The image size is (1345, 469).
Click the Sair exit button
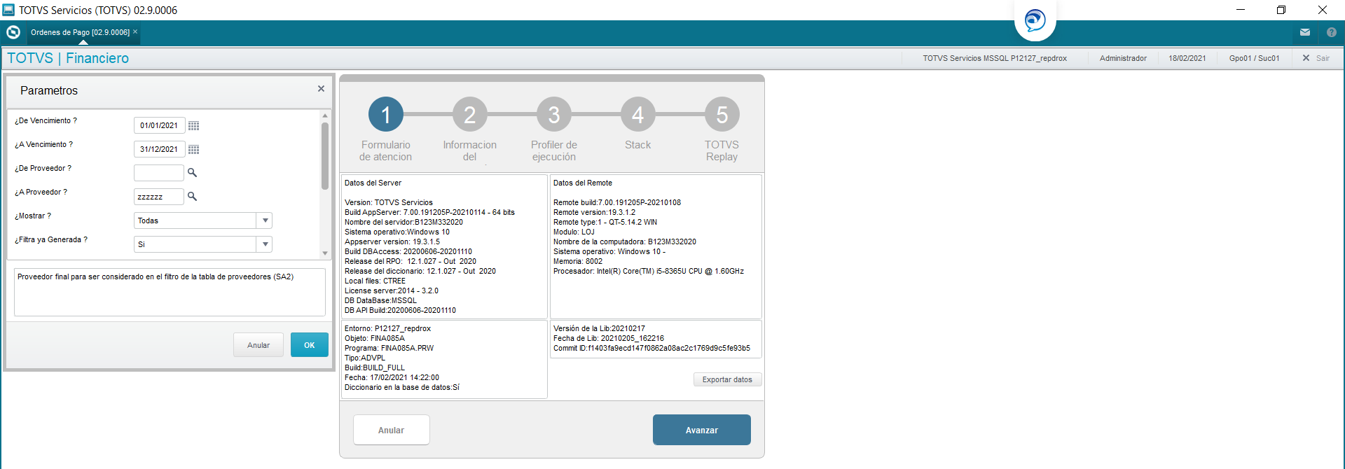[x=1316, y=58]
